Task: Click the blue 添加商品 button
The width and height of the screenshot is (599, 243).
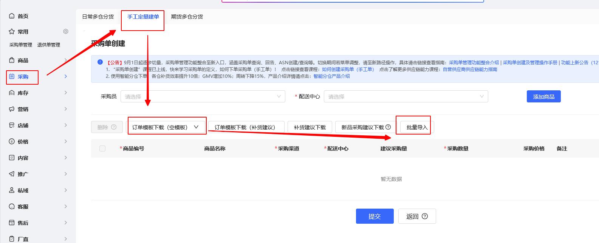Action: [x=543, y=97]
